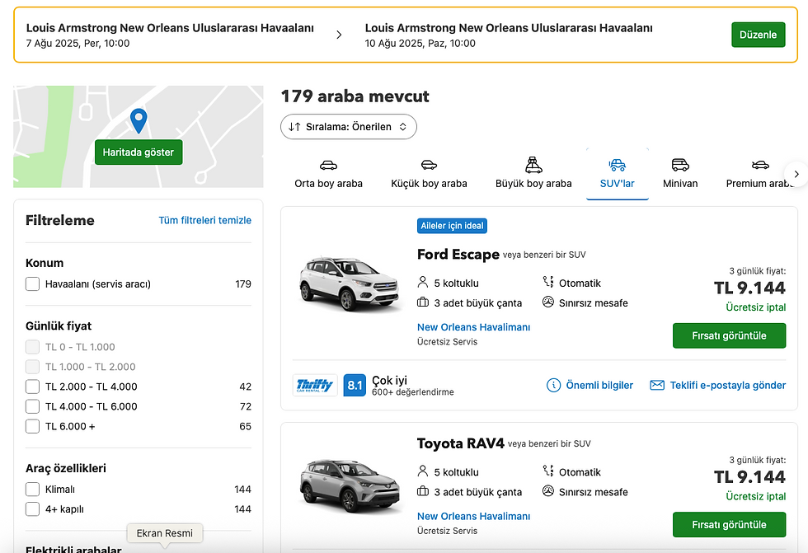Click the Toyota RAV4 title
The height and width of the screenshot is (553, 808).
click(460, 443)
